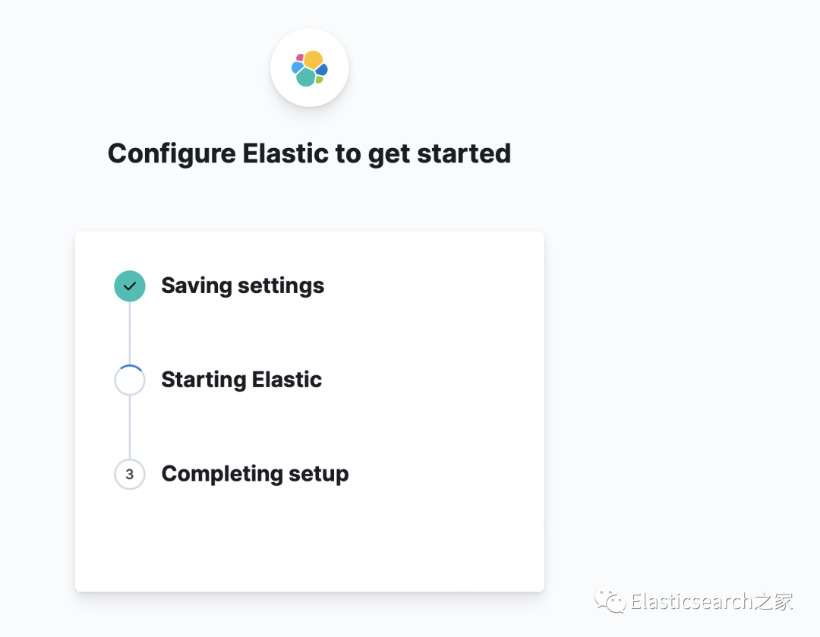
Task: Click the step 3 number circle
Action: pos(130,475)
